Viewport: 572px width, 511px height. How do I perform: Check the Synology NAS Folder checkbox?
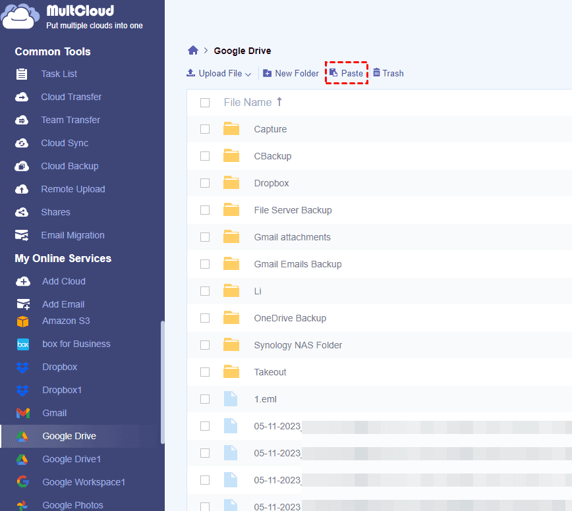(205, 345)
